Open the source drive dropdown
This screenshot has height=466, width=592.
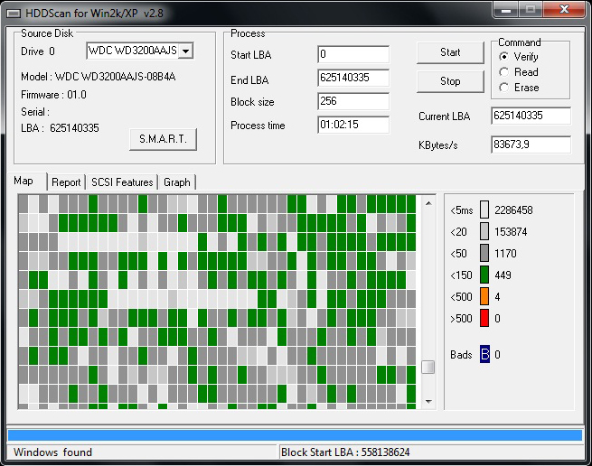(x=186, y=51)
